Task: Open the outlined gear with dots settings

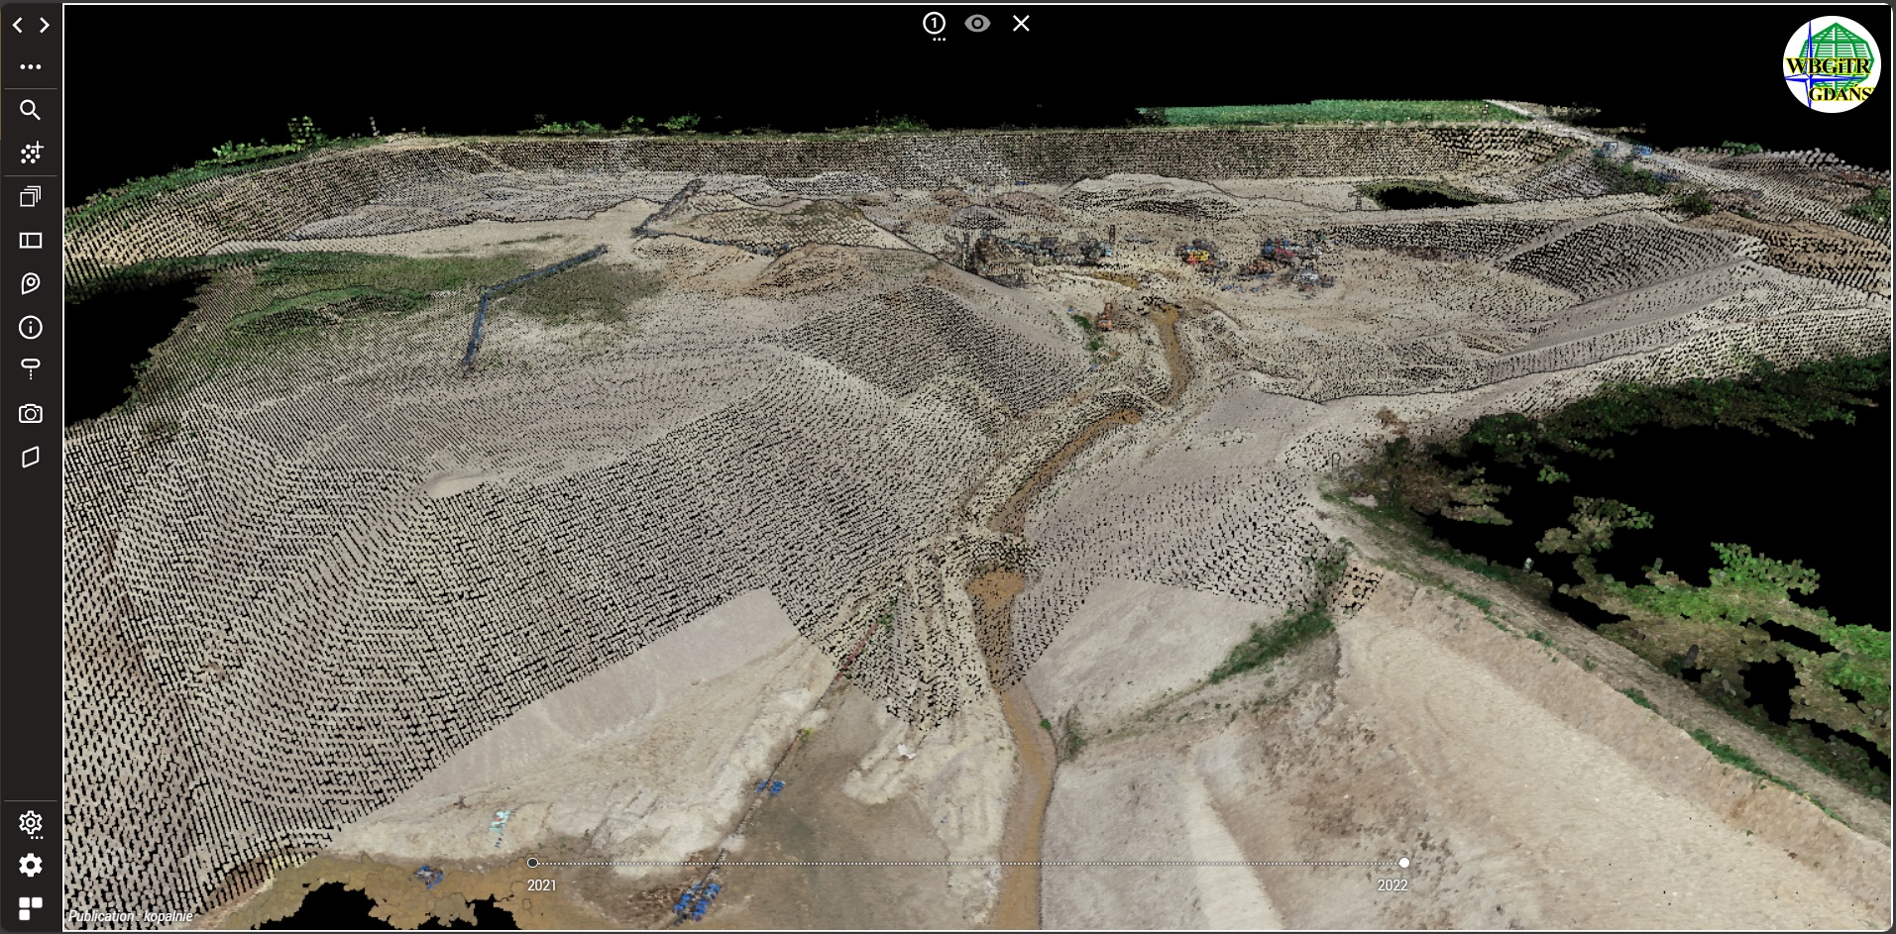Action: 31,823
